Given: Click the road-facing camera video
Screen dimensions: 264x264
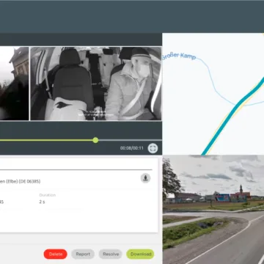Looking at the screenshot, I should pos(14,84).
